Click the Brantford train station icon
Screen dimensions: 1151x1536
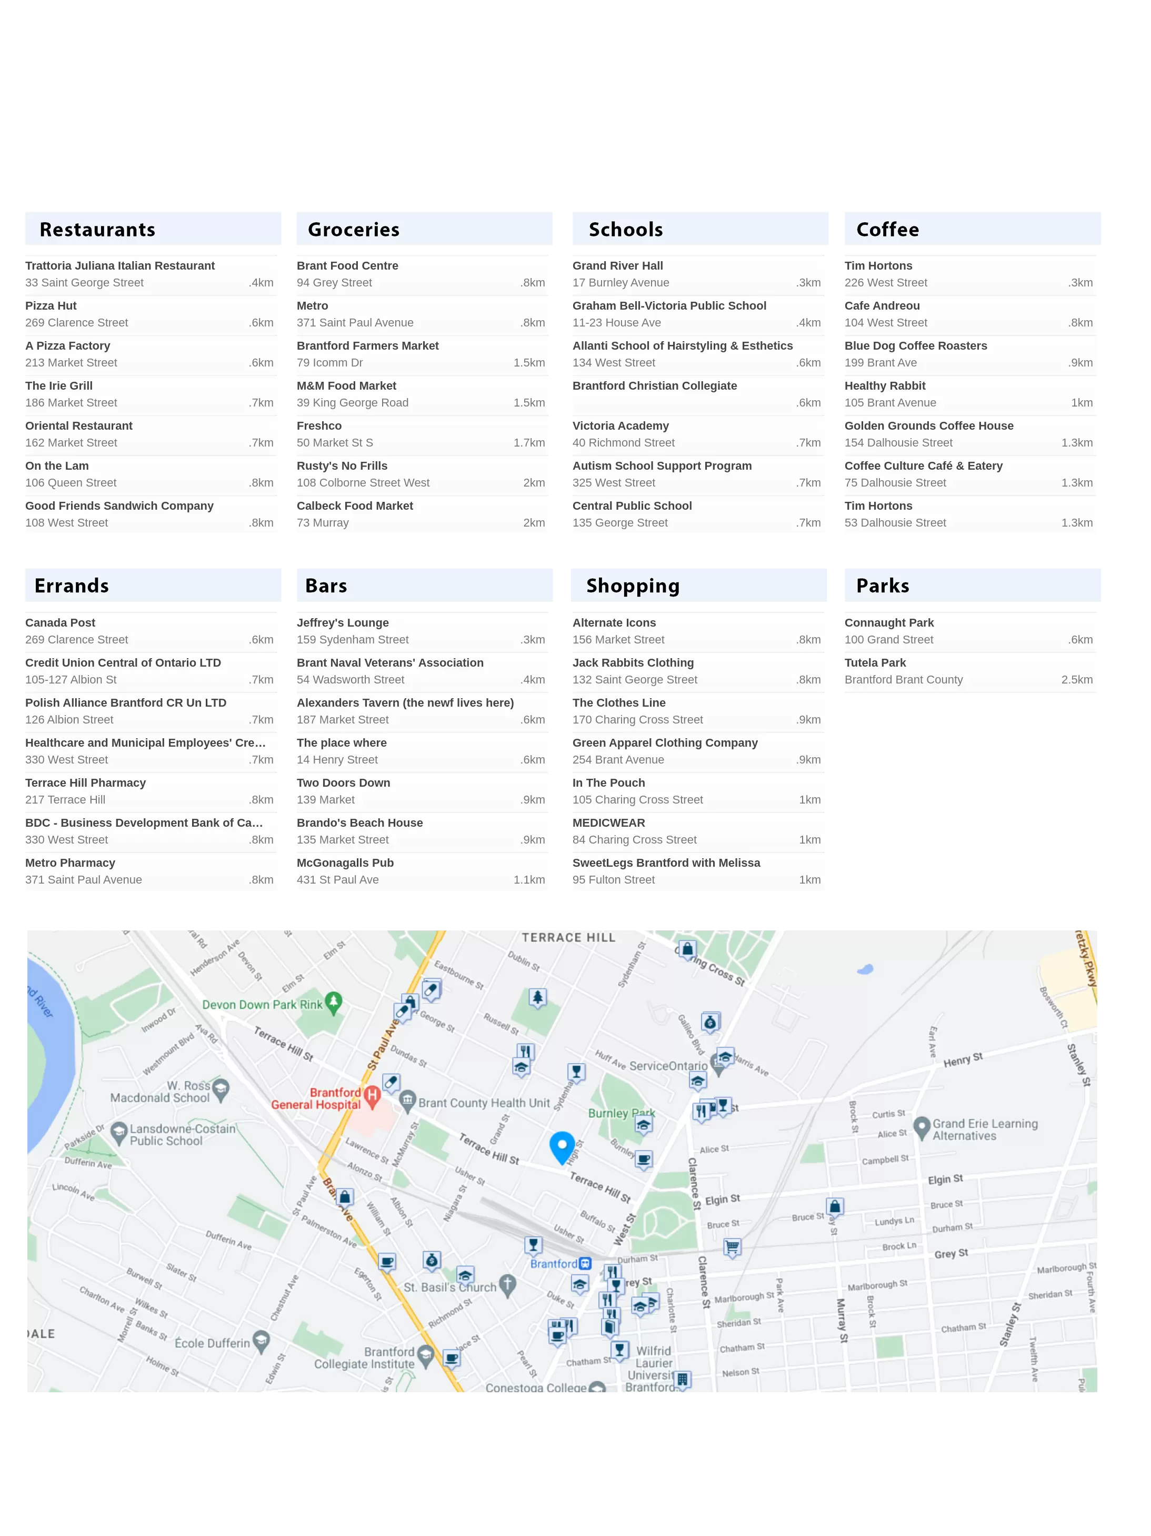[x=585, y=1264]
